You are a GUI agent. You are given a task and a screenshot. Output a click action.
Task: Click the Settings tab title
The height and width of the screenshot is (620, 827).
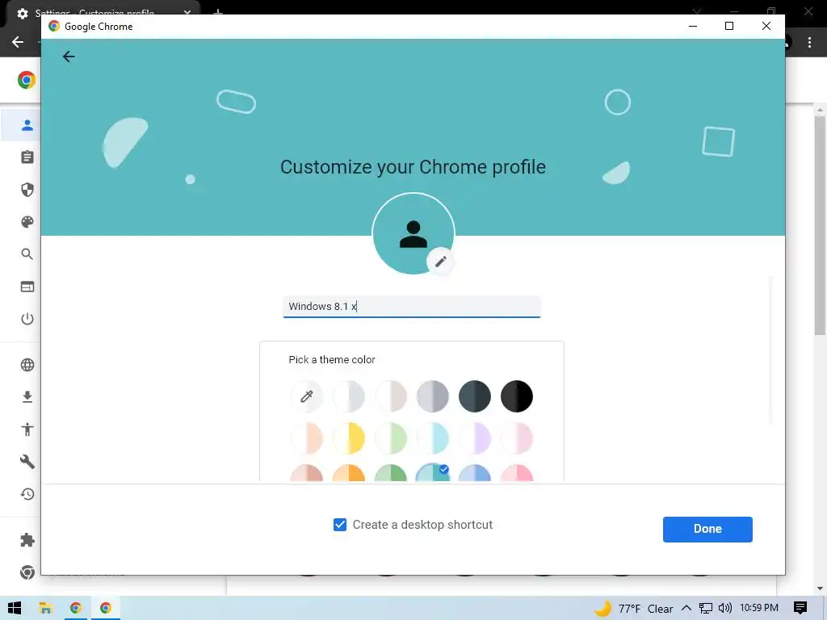coord(95,13)
